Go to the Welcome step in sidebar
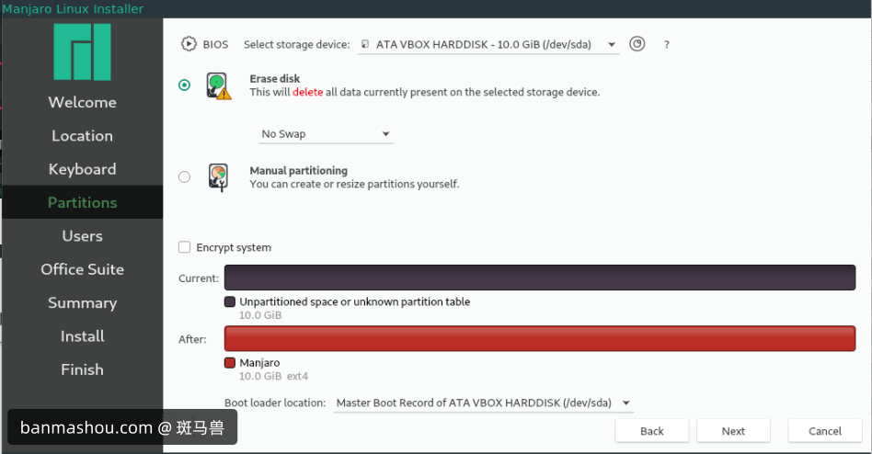 [x=82, y=102]
